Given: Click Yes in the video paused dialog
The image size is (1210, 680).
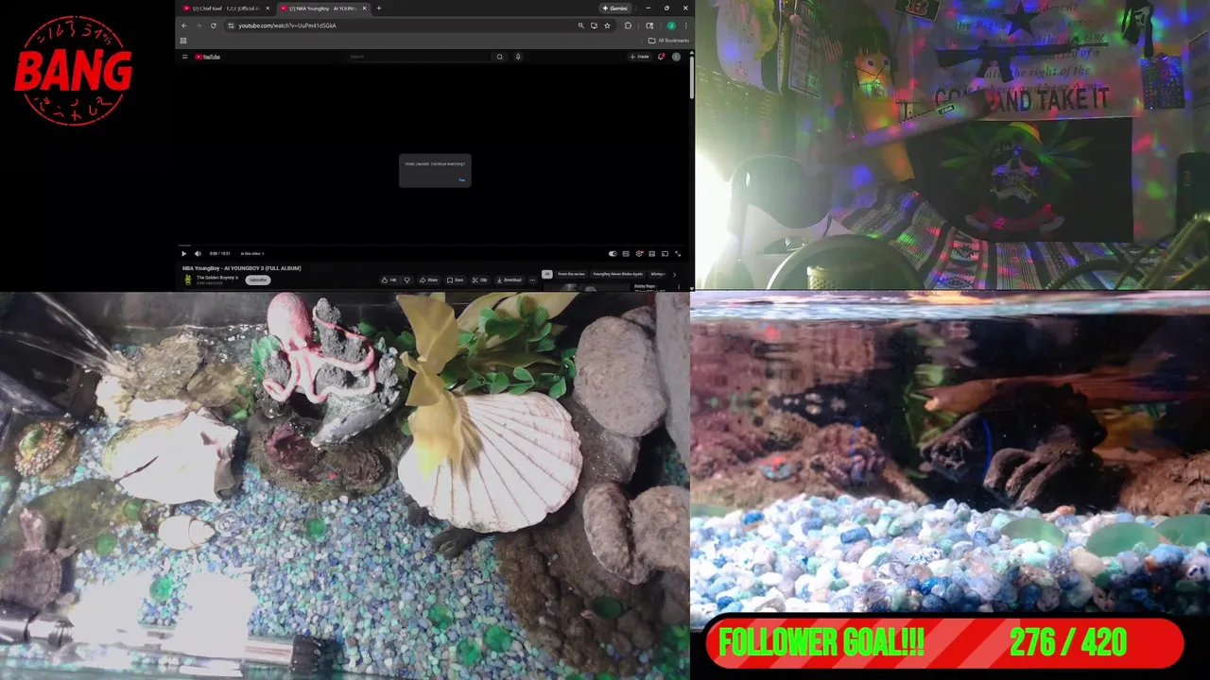Looking at the screenshot, I should [461, 179].
